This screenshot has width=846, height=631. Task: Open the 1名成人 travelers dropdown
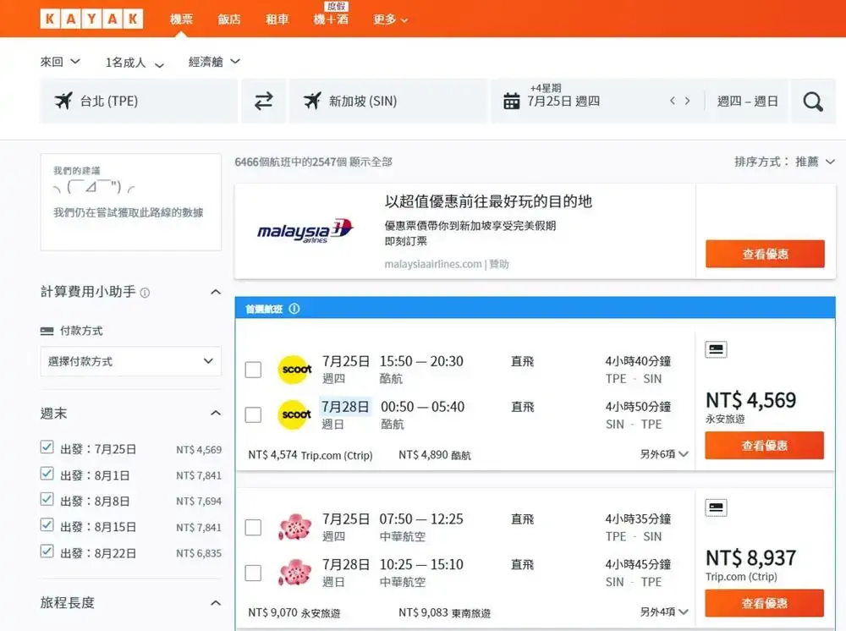pos(135,63)
